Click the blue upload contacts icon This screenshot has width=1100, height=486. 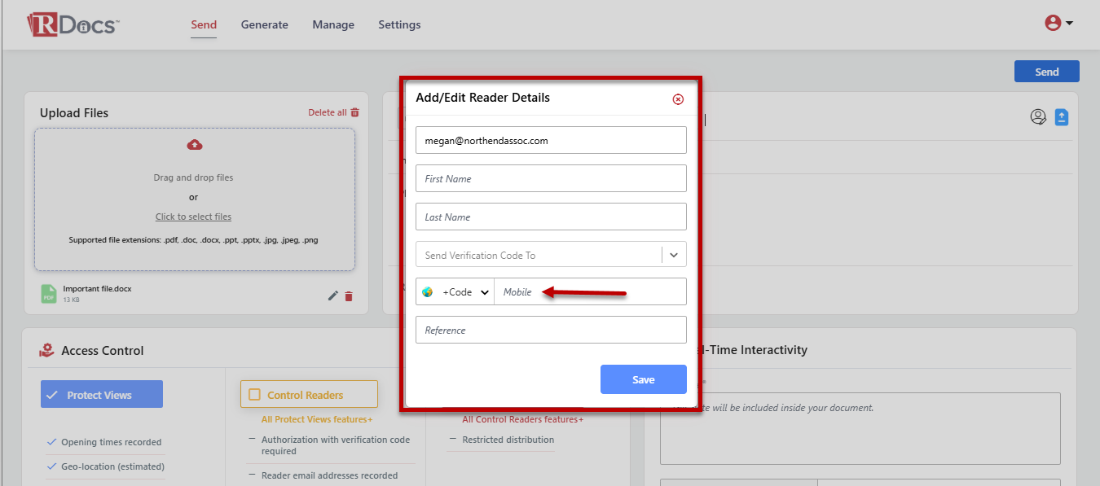tap(1061, 117)
